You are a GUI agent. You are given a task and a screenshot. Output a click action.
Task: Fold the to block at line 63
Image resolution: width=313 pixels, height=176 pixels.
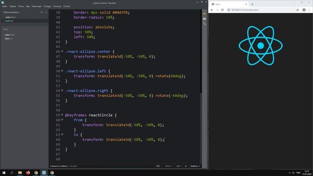pyautogui.click(x=62, y=135)
